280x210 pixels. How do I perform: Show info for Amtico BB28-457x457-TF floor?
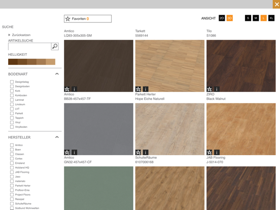click(x=74, y=152)
